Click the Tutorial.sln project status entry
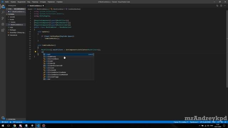Viewport: 228px width, 128px height. coord(18,122)
